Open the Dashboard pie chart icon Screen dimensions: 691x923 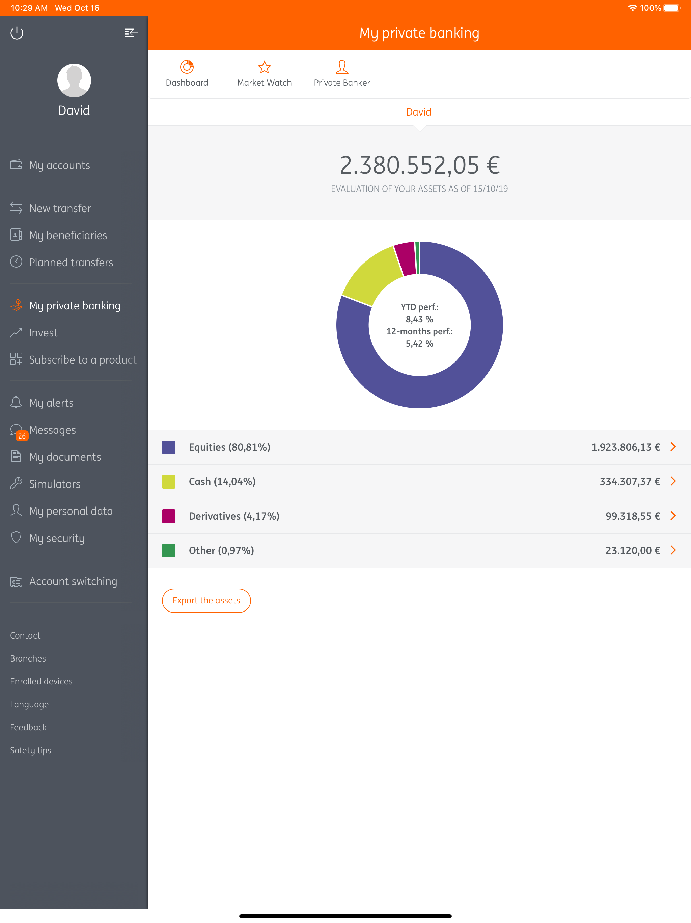pyautogui.click(x=187, y=67)
